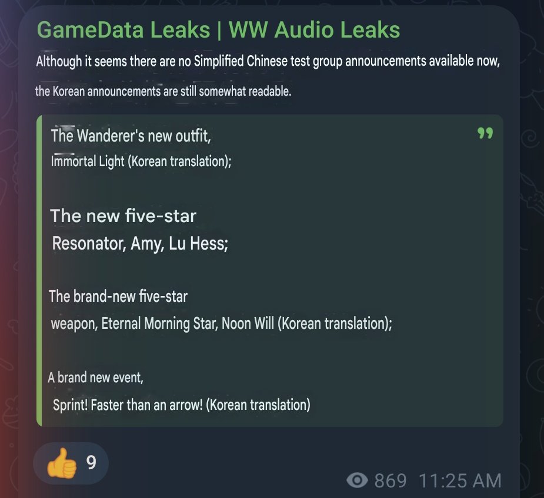Viewport: 544px width, 498px height.
Task: Click the 'Korean announcements are still somewhat readable' line
Action: pos(163,91)
